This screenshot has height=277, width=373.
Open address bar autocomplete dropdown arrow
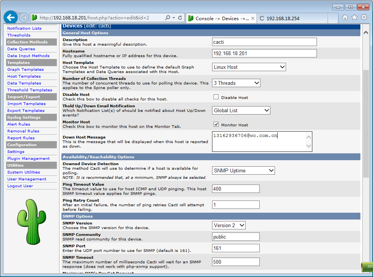(x=174, y=18)
